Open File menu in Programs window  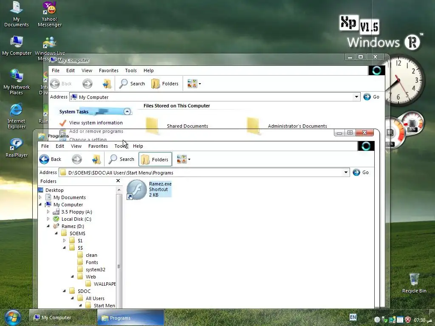tap(45, 146)
